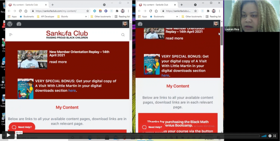This screenshot has width=280, height=141.
Task: Open tab search dropdown in right window
Action: pyautogui.click(x=195, y=5)
